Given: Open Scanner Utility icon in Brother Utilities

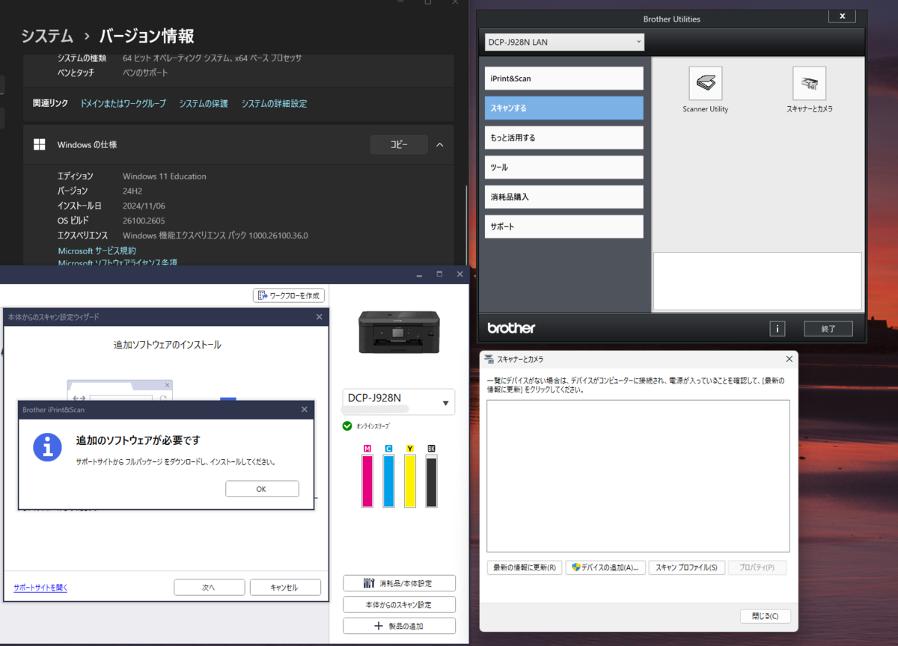Looking at the screenshot, I should 705,84.
